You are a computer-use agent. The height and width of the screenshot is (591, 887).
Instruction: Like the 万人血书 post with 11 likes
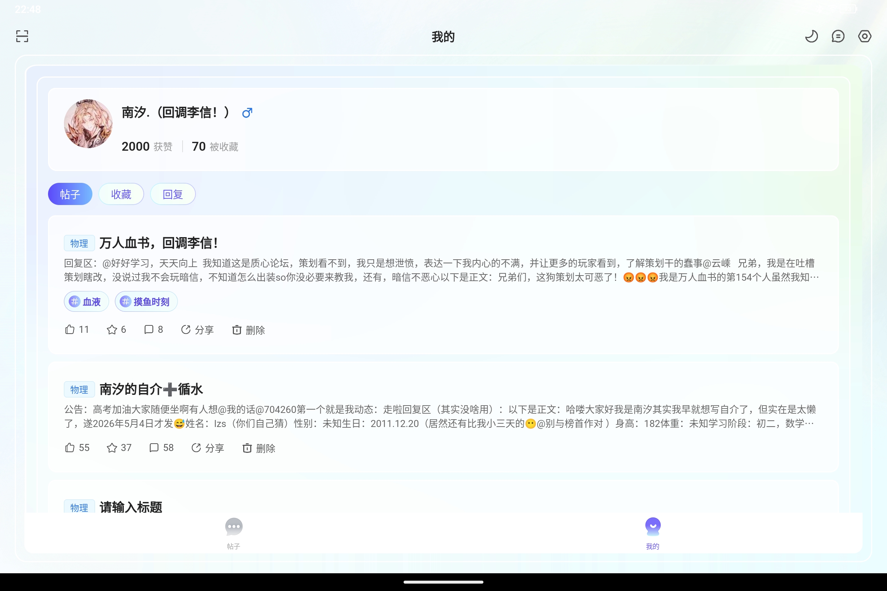[x=77, y=330]
